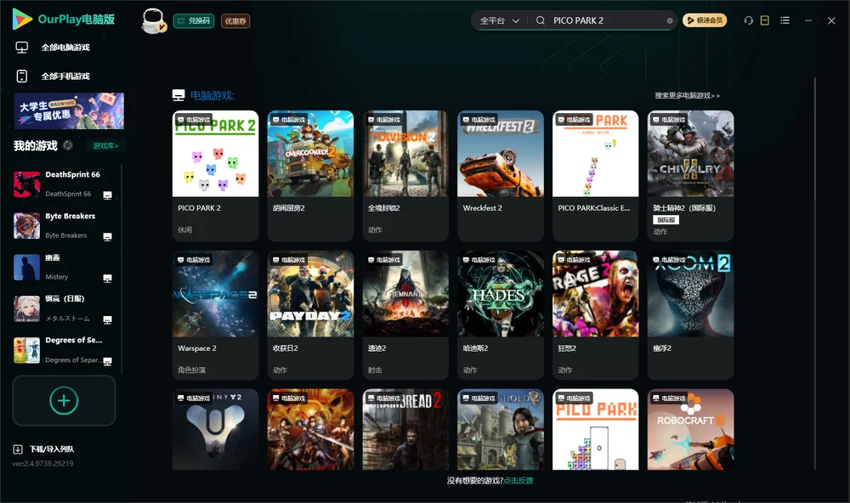Open the Overcooked 2 game cover
This screenshot has width=850, height=503.
pyautogui.click(x=310, y=154)
